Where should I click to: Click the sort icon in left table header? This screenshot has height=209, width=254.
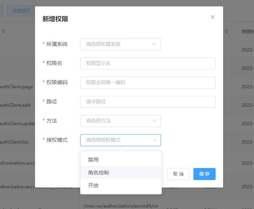[3, 32]
